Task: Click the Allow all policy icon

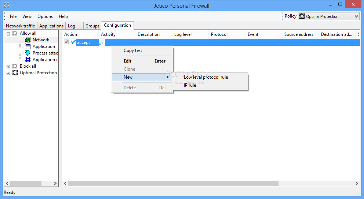Action: click(x=15, y=33)
